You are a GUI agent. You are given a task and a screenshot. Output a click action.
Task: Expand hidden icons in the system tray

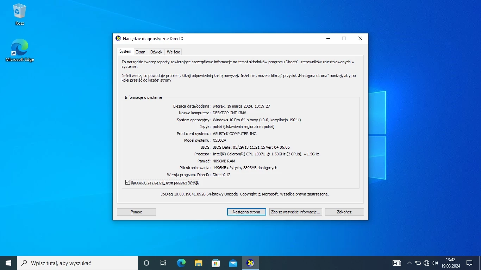click(409, 263)
